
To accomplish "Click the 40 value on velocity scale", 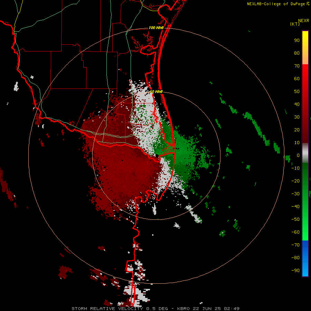I will 297,104.
